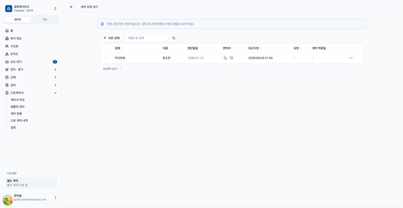This screenshot has height=208, width=403.
Task: Open the 모든 상태 filter dropdown
Action: (x=111, y=38)
